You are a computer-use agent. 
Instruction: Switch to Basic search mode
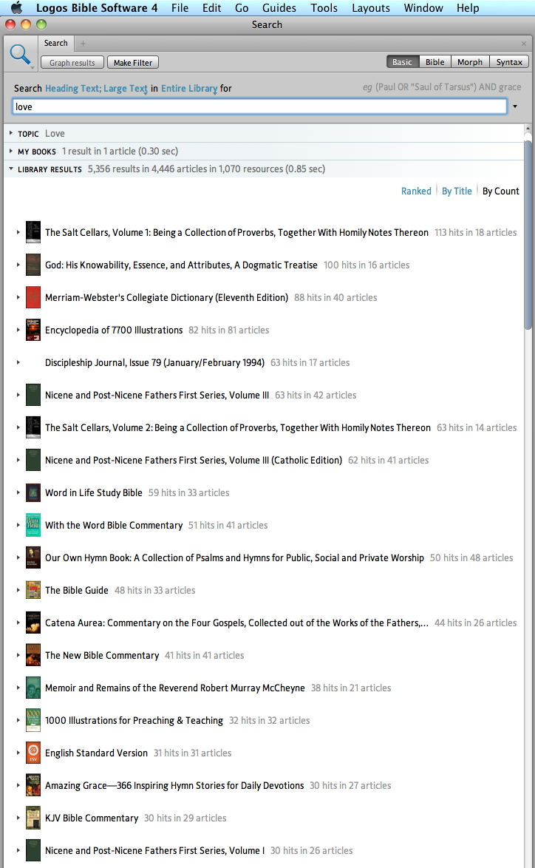(402, 62)
